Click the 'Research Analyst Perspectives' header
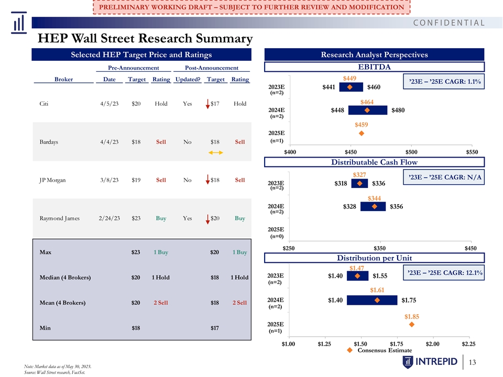Viewport: 503px width, 377px height. 374,54
